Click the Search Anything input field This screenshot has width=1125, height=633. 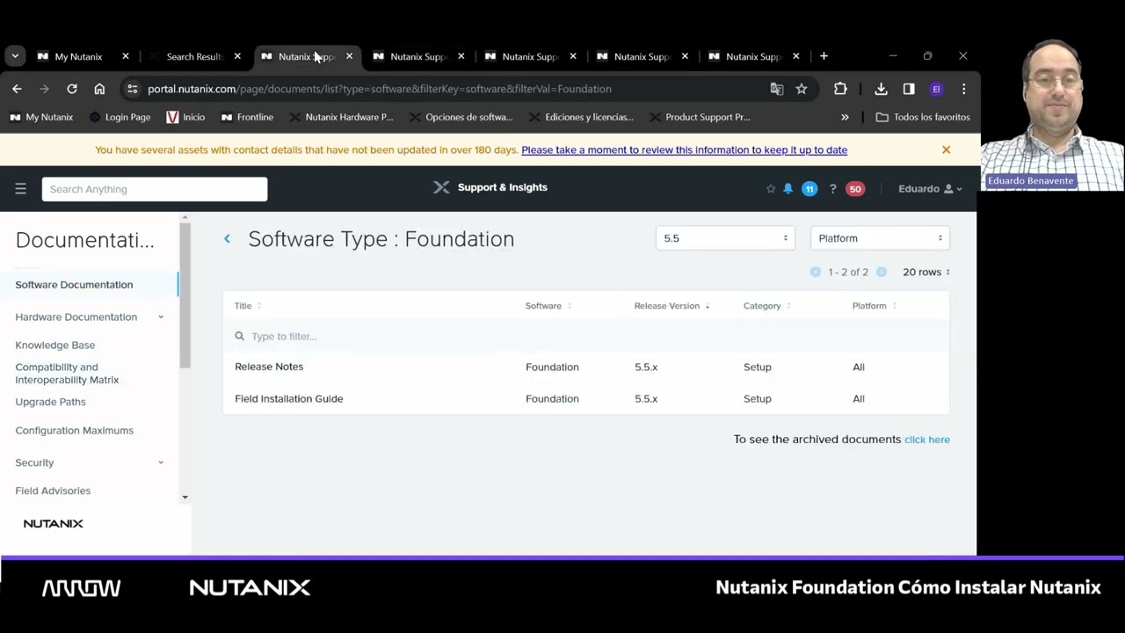[155, 189]
